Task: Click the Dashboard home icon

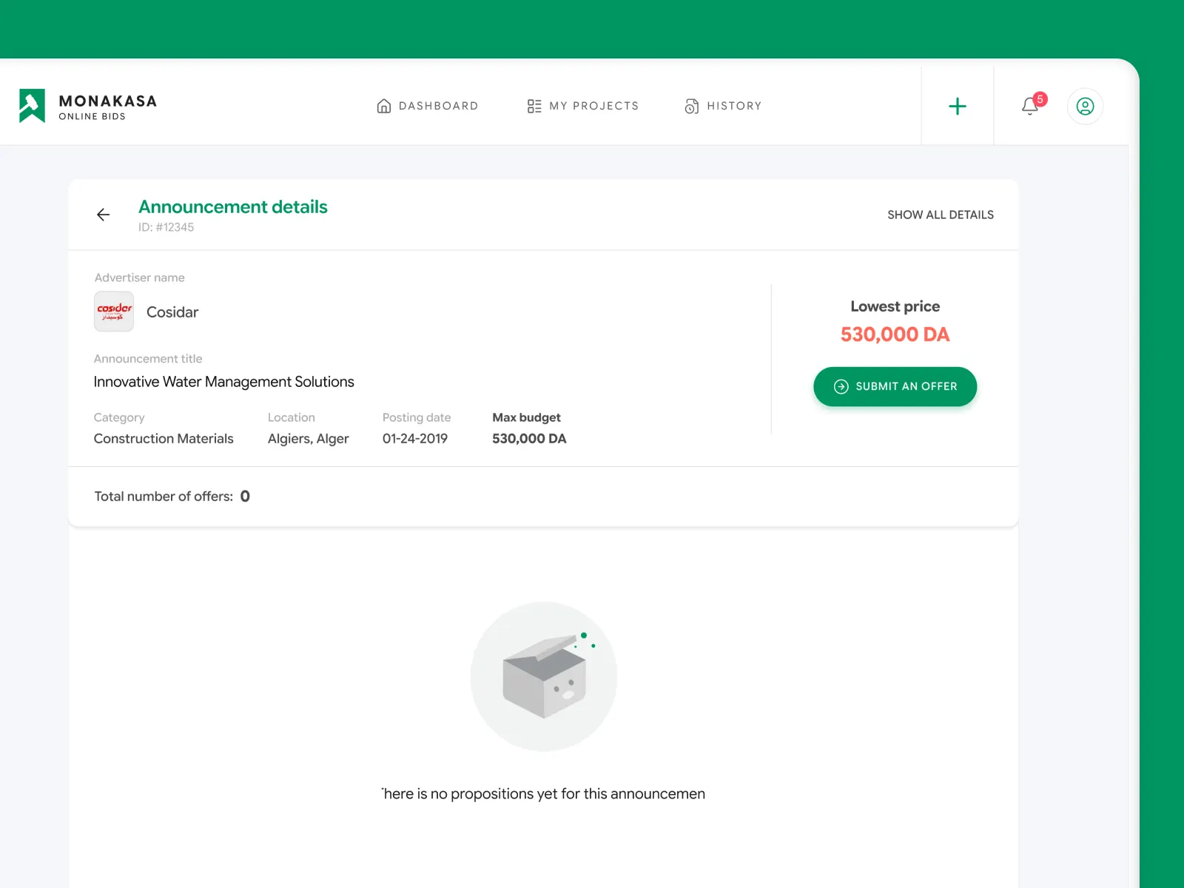Action: [383, 106]
